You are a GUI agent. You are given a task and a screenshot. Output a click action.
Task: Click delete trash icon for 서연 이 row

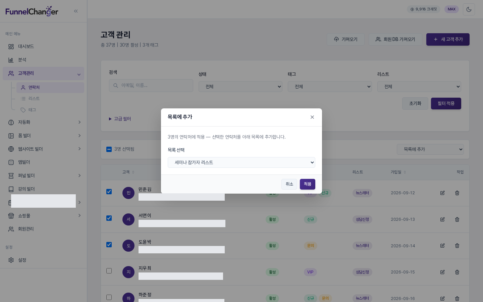(457, 219)
